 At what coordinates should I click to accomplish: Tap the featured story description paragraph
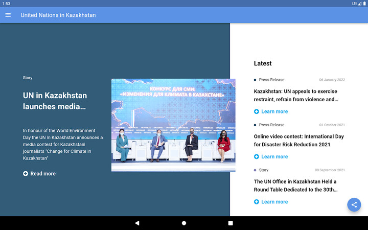pos(63,145)
